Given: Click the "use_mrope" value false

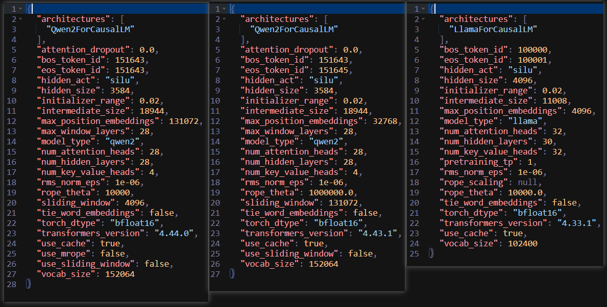Looking at the screenshot, I should coord(113,253).
